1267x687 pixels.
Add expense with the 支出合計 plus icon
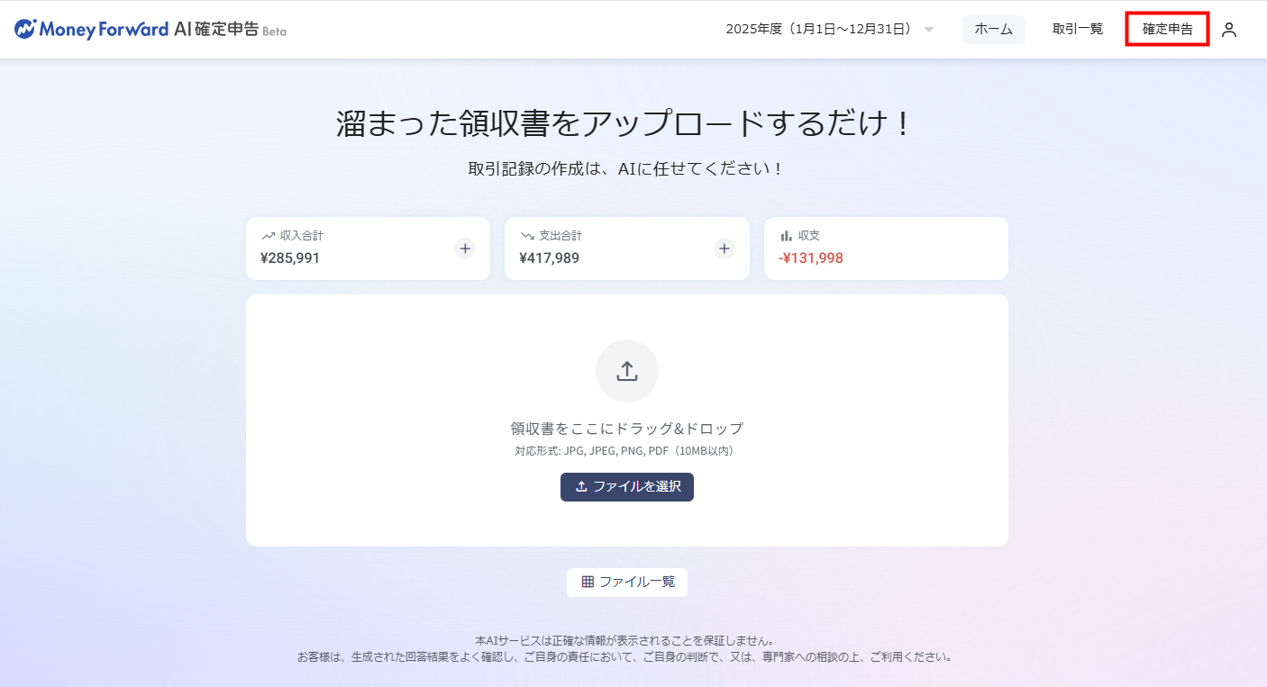(725, 249)
